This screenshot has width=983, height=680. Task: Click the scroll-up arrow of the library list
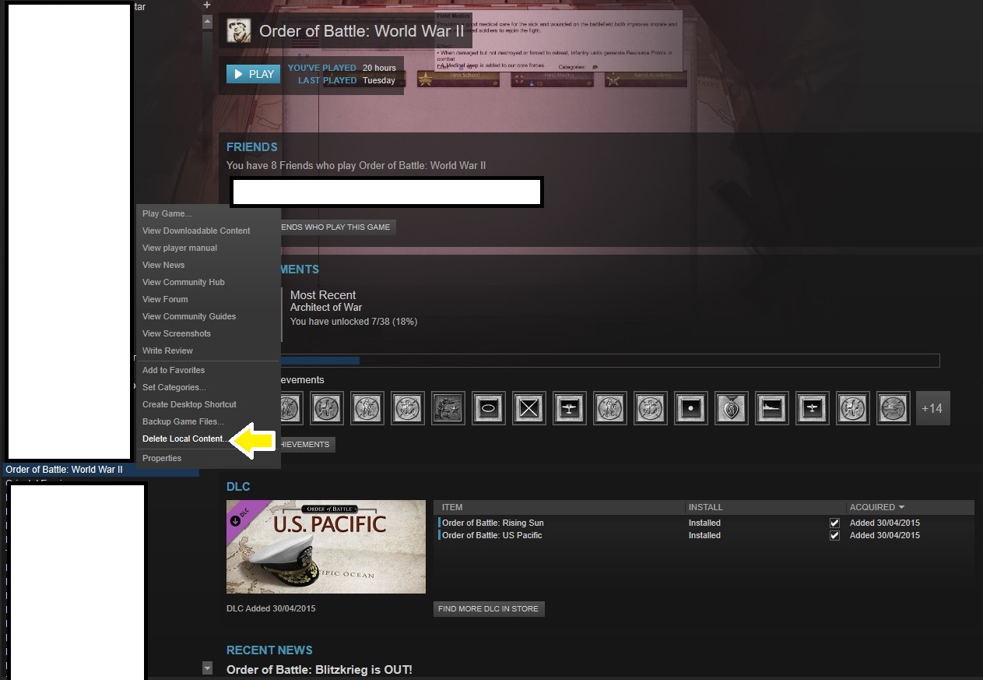tap(207, 22)
